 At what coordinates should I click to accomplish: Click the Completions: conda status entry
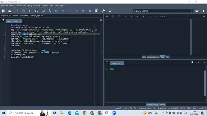click(x=143, y=108)
